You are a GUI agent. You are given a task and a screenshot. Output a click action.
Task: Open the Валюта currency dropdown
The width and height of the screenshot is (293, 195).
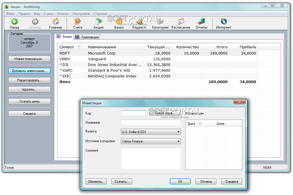pyautogui.click(x=151, y=132)
